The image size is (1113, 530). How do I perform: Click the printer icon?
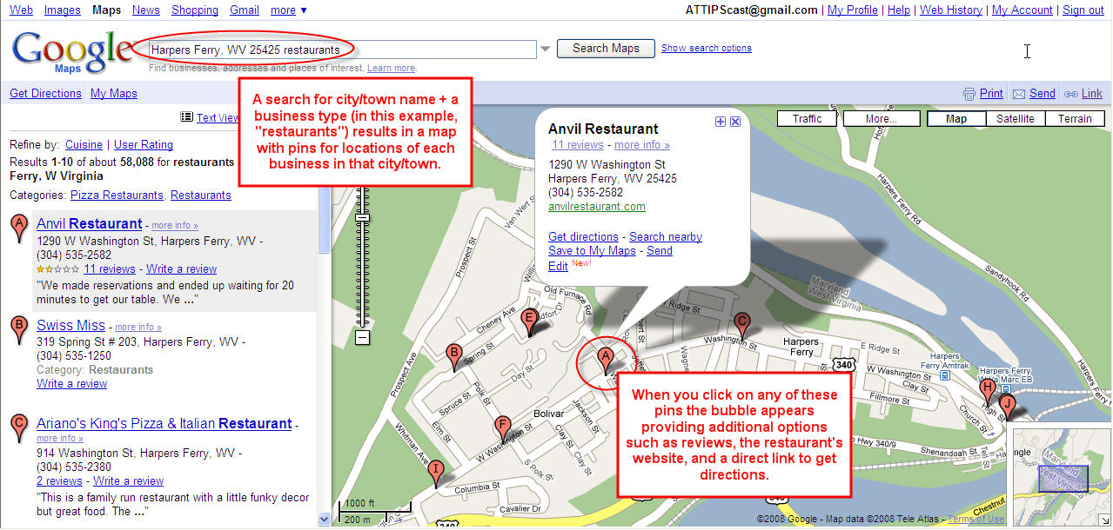point(969,94)
